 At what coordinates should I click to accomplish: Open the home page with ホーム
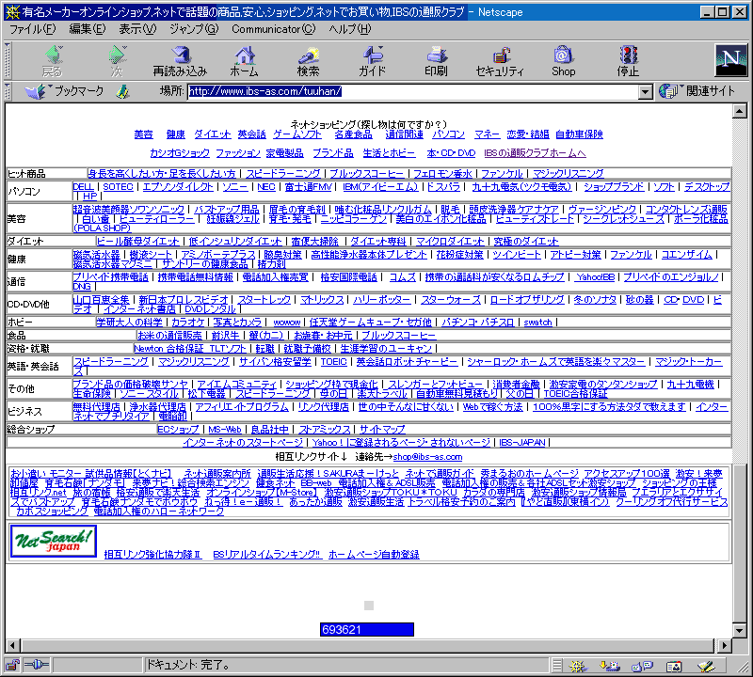coord(245,61)
